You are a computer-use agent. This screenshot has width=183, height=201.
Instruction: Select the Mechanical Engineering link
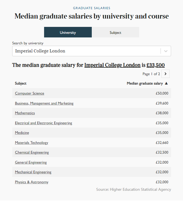tap(33, 172)
